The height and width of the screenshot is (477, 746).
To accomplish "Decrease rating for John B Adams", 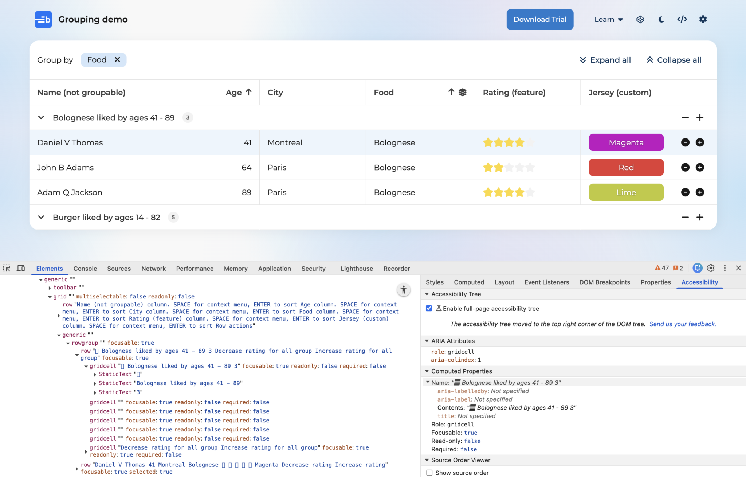I will (685, 167).
